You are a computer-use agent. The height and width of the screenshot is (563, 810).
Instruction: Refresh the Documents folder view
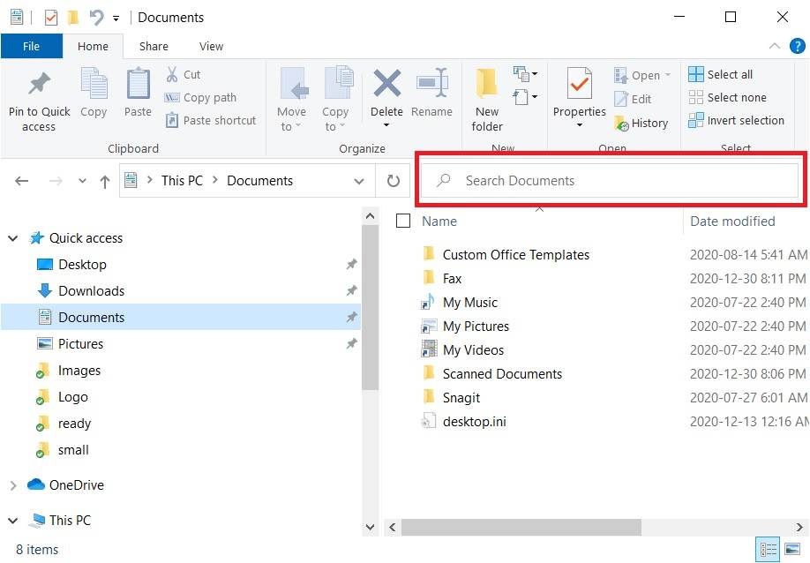(394, 180)
